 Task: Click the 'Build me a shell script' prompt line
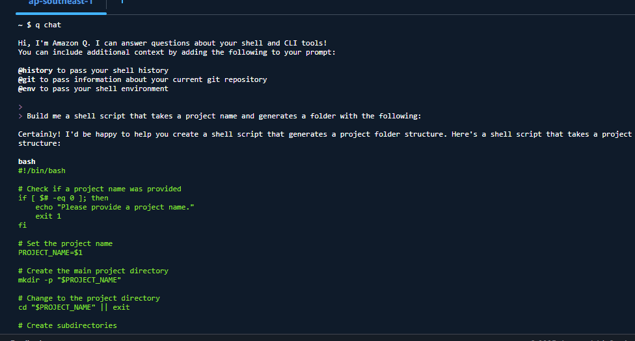point(220,116)
